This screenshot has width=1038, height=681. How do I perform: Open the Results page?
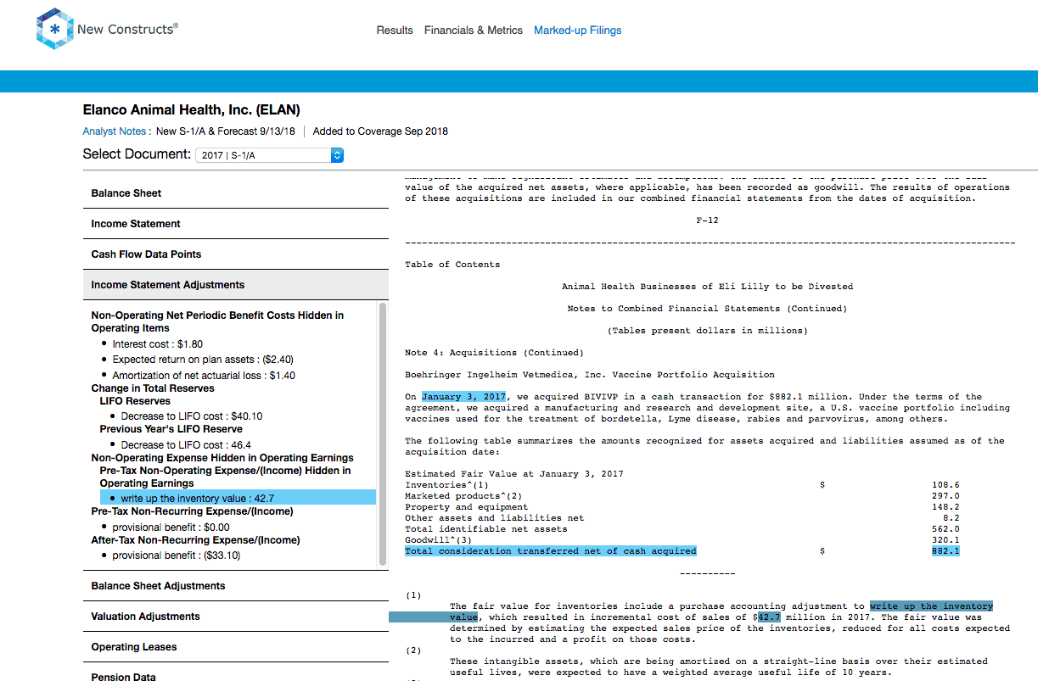coord(395,31)
